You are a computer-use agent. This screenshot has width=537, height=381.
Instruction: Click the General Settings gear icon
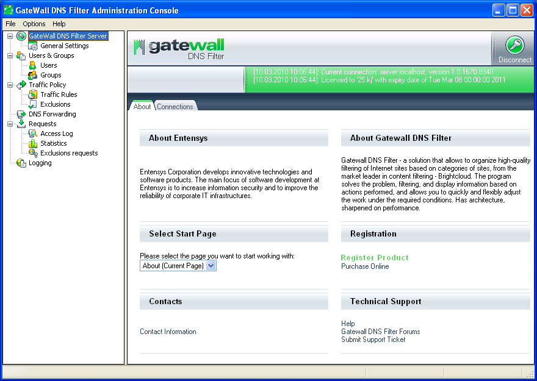pyautogui.click(x=33, y=46)
